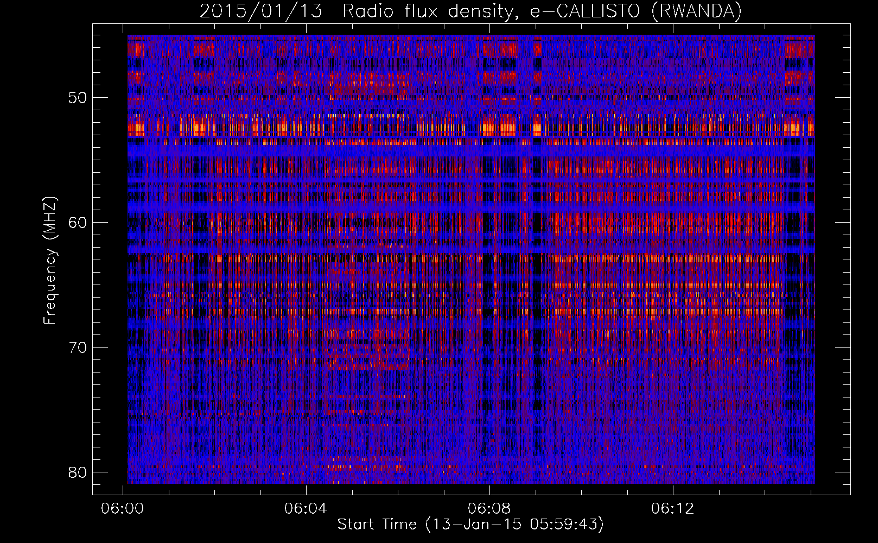Click the '50' frequency tick label
This screenshot has height=543, width=878.
coord(78,98)
